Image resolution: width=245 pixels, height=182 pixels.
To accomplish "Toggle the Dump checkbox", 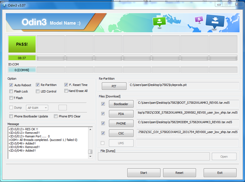I will point(11,108).
